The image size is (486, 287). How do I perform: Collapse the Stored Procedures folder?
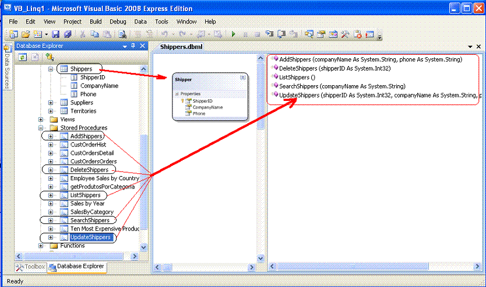[x=41, y=128]
